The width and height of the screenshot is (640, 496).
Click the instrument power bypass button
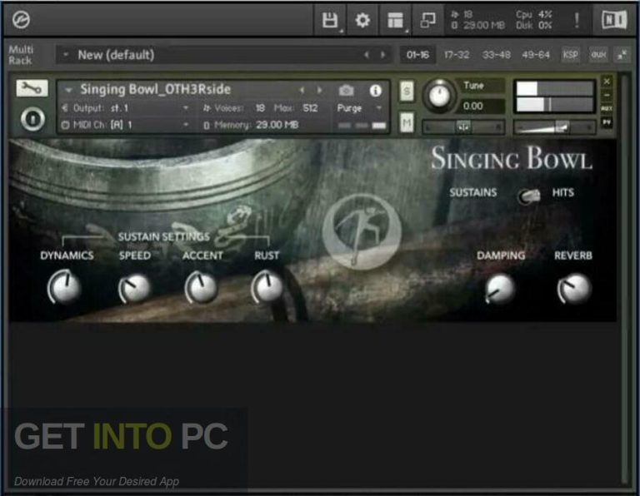coord(32,119)
